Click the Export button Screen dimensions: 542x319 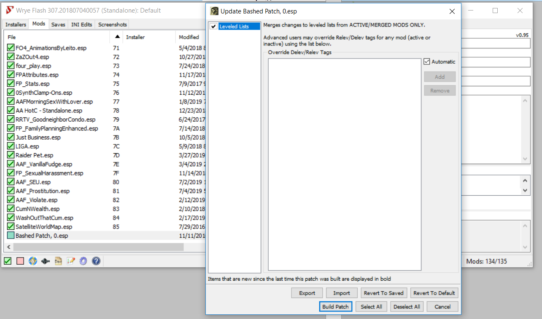[x=307, y=293]
